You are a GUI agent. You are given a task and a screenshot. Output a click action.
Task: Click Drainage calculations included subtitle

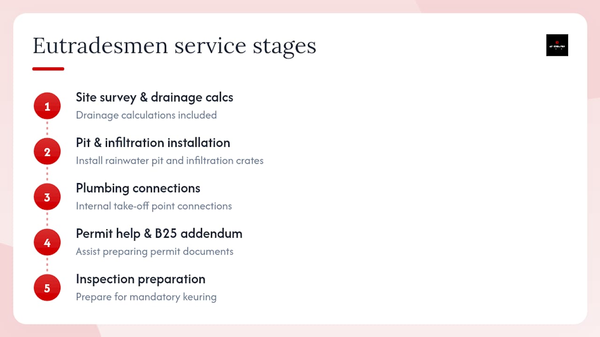(146, 115)
